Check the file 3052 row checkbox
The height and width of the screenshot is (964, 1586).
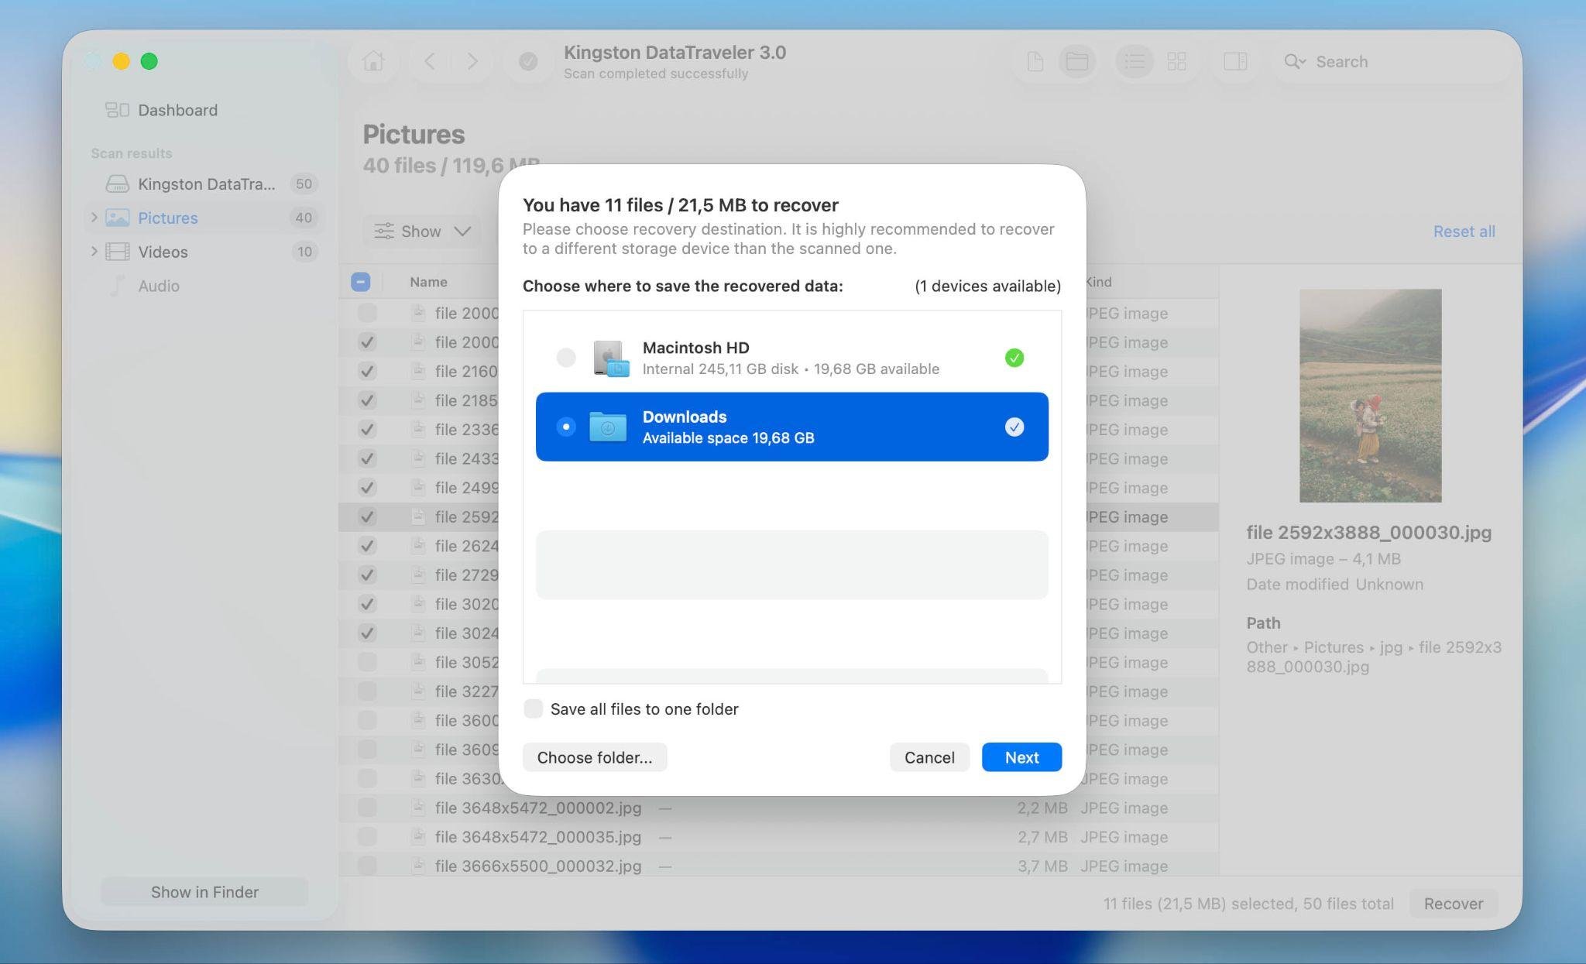367,662
